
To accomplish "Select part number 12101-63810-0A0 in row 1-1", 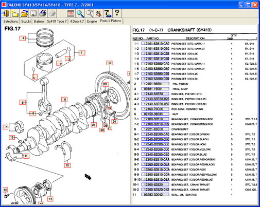I will coord(155,44).
